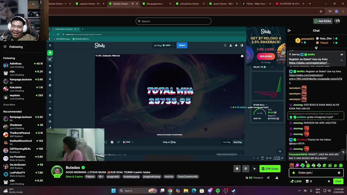Show hidden system tray icons chevron
Screen dimensions: 347x195
(x=300, y=190)
